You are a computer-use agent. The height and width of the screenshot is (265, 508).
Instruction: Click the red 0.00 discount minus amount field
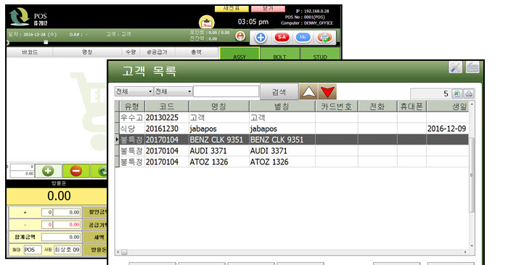(67, 224)
